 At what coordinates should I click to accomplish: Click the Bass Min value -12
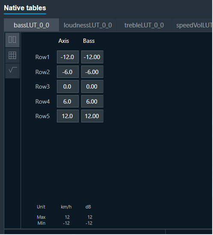[x=89, y=223]
